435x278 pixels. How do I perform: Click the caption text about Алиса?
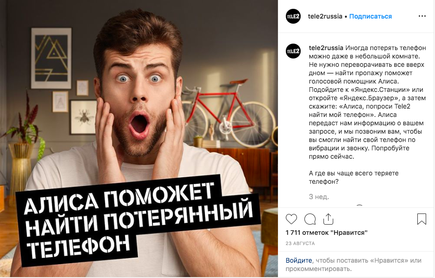point(367,102)
